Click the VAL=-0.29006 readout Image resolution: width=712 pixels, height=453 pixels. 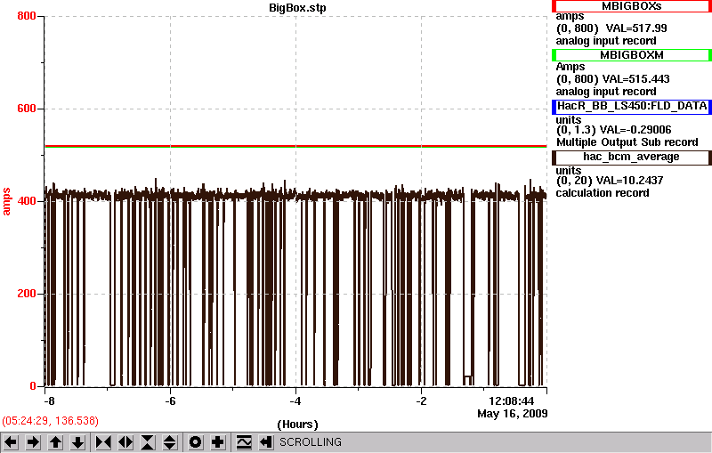[x=635, y=130]
